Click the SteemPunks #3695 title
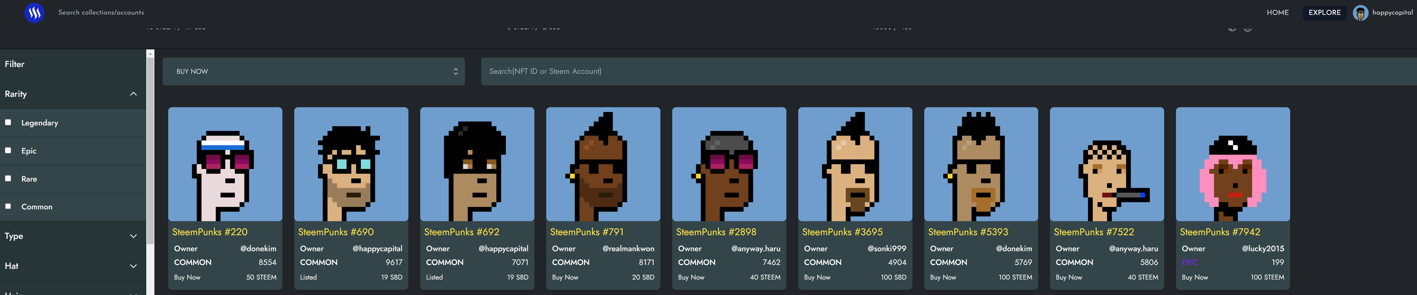1417x295 pixels. (x=842, y=232)
